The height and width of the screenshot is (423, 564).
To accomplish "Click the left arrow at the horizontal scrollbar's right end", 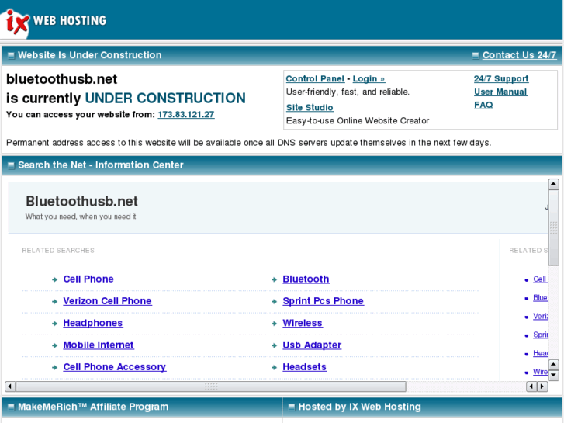I will 531,387.
